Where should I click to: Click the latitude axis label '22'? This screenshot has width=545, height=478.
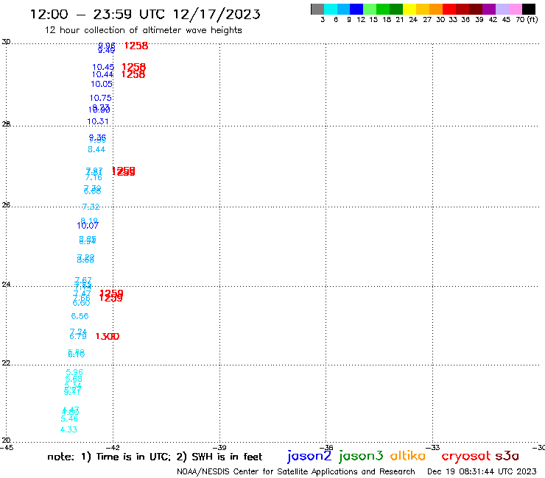pos(6,363)
